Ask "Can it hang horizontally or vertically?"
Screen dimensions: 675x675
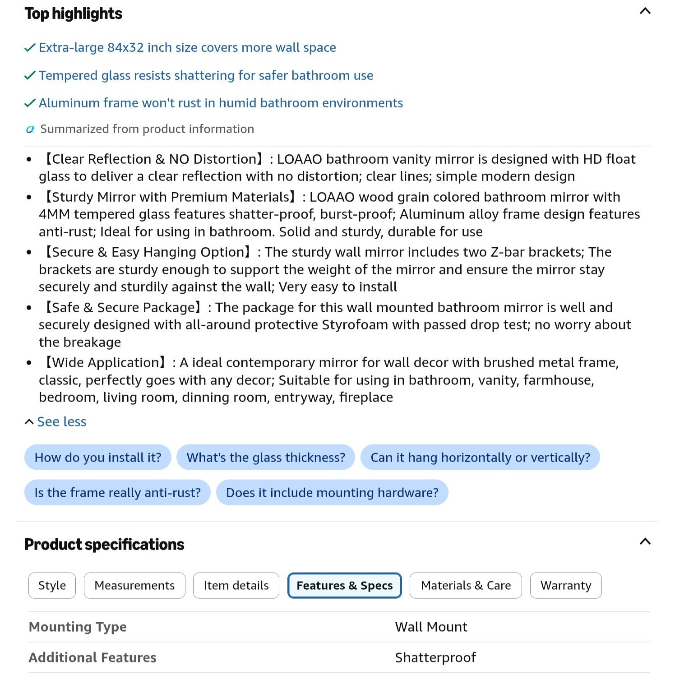[x=480, y=458]
